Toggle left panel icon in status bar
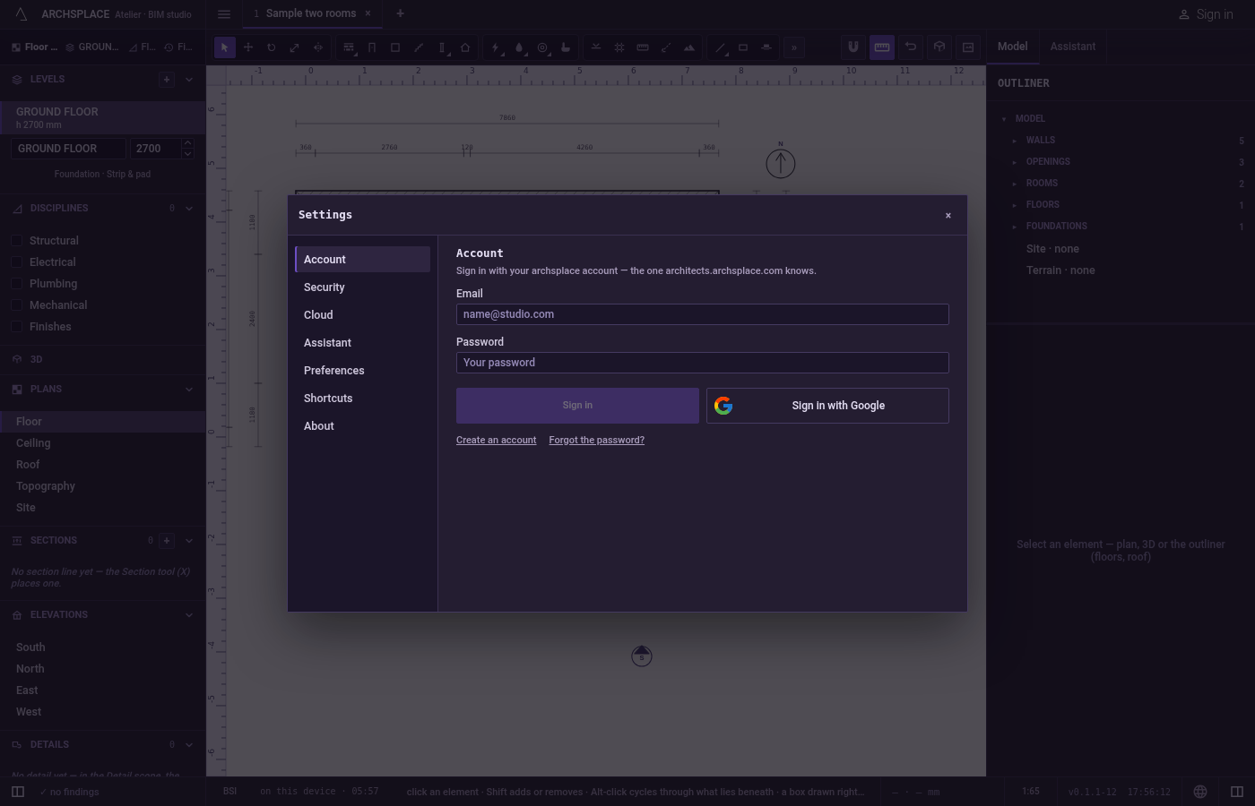 click(x=17, y=792)
